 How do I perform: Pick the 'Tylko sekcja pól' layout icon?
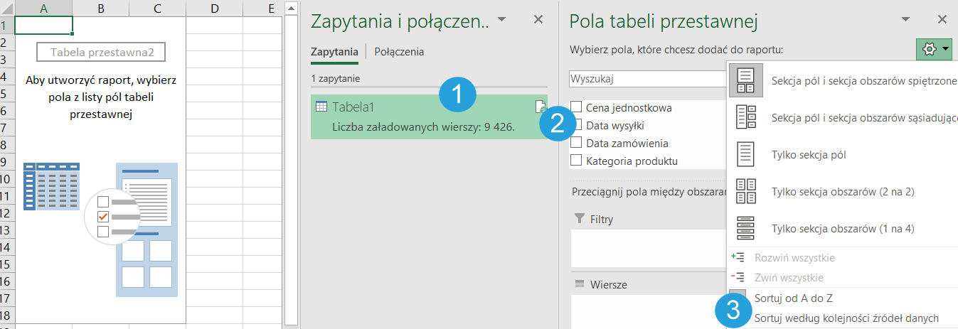pos(745,153)
